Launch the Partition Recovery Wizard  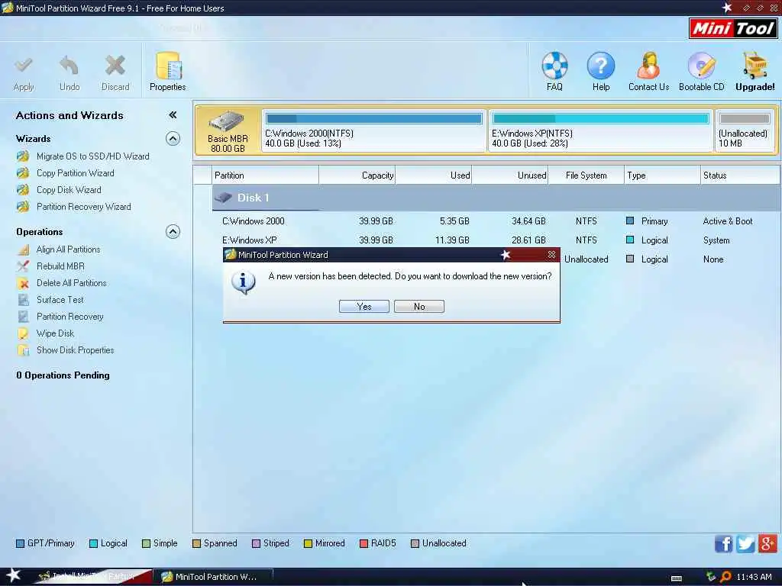pos(84,207)
